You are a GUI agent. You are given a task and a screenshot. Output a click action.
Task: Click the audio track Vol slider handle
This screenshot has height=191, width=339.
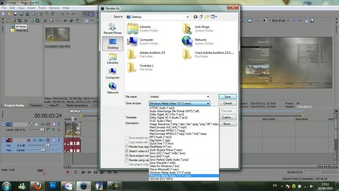(x=47, y=145)
